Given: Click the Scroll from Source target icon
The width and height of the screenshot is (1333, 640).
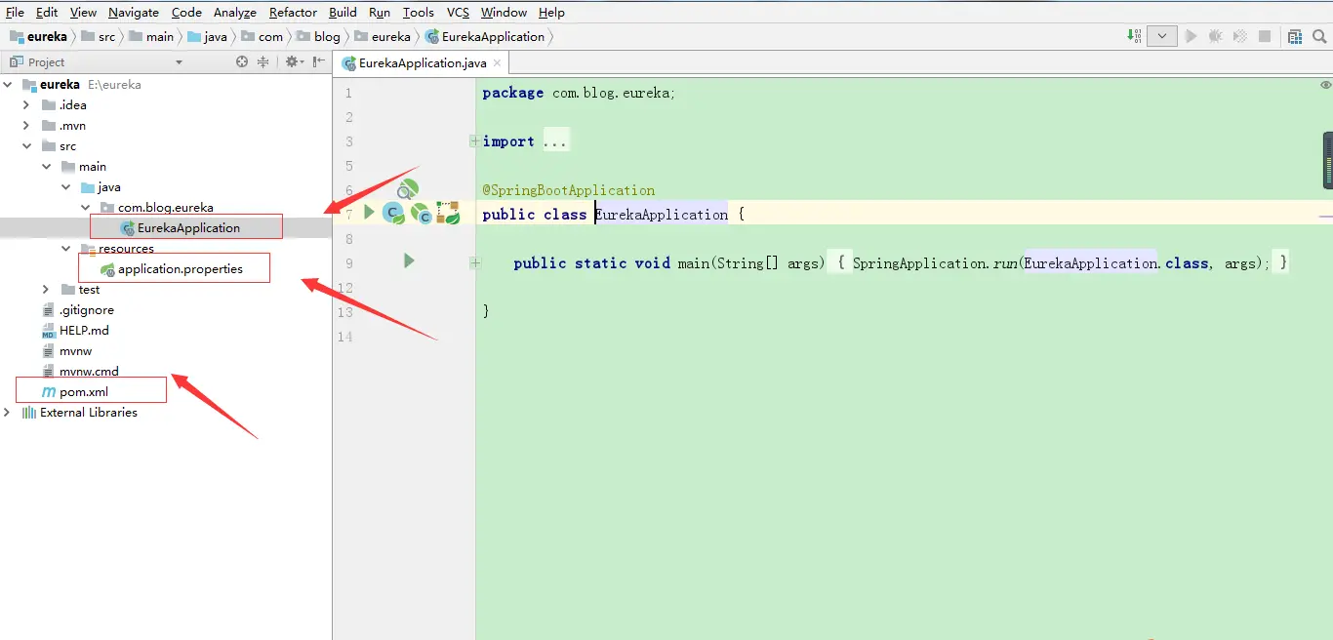Looking at the screenshot, I should [242, 61].
